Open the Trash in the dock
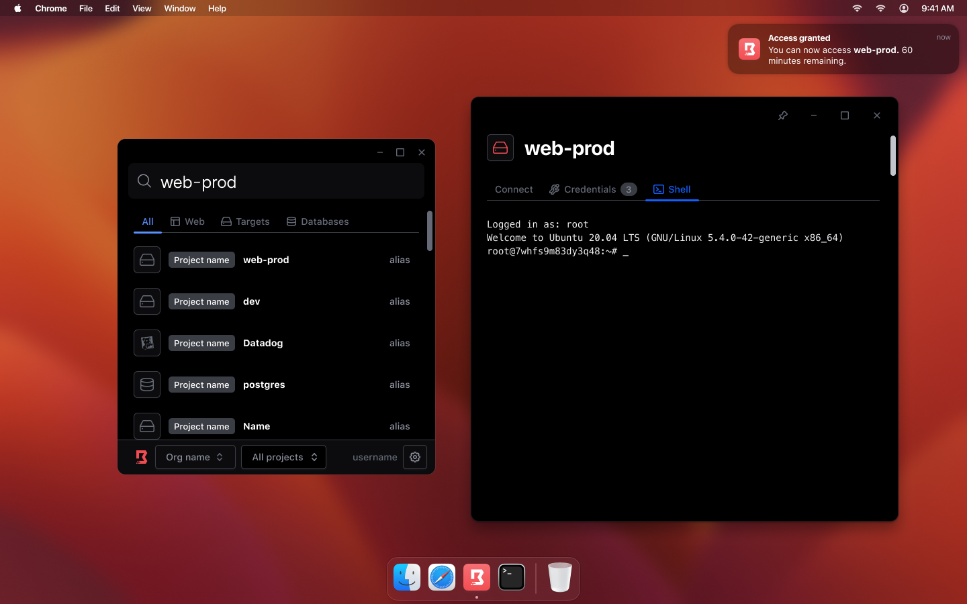The width and height of the screenshot is (967, 604). (x=559, y=577)
